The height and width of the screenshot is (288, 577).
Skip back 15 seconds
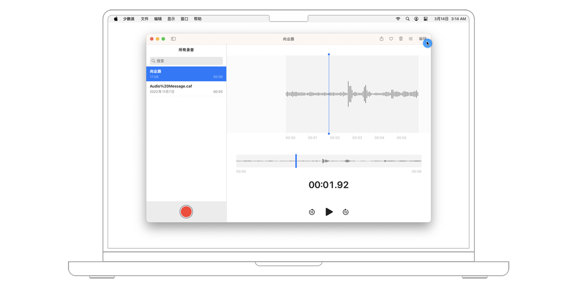coord(312,212)
